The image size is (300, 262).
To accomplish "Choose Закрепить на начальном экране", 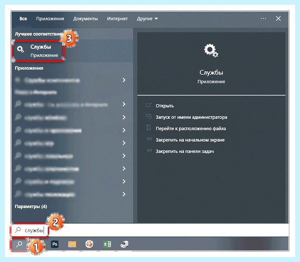I will [190, 140].
